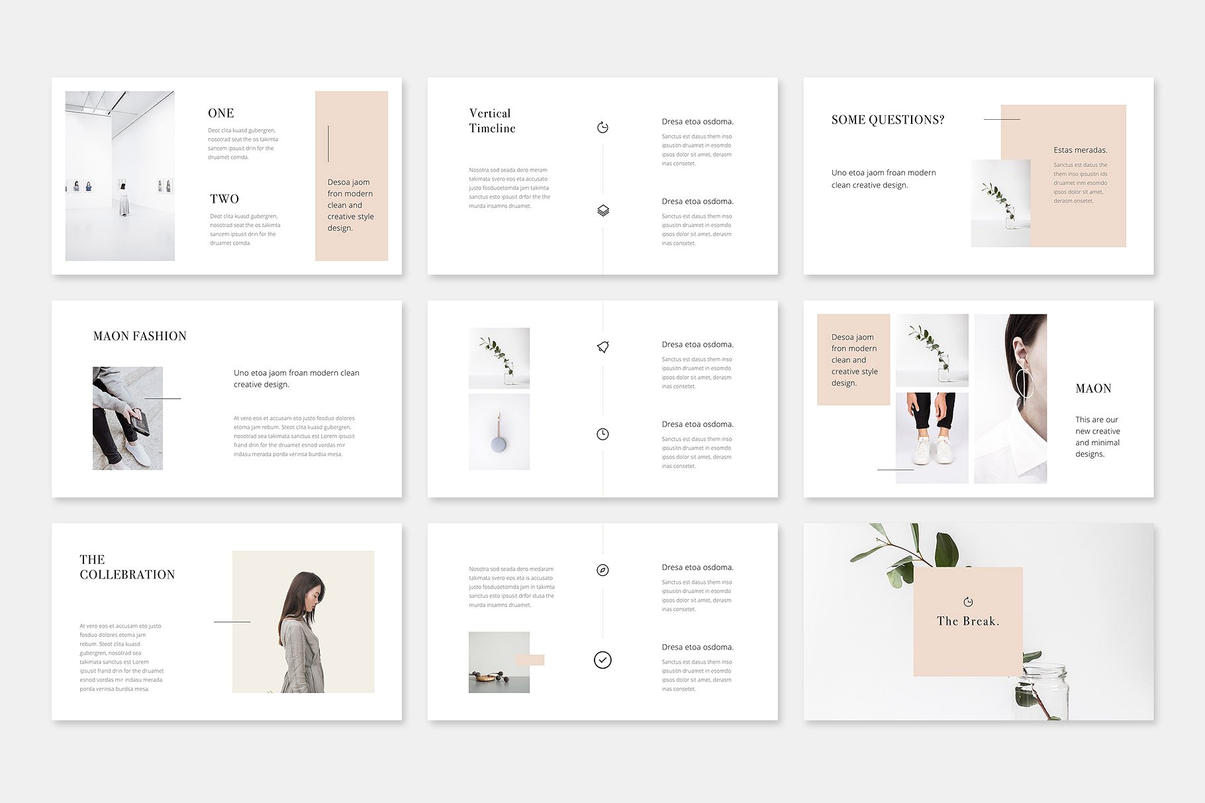The image size is (1205, 803).
Task: Select the timer icon inside The Break card
Action: coord(969,602)
